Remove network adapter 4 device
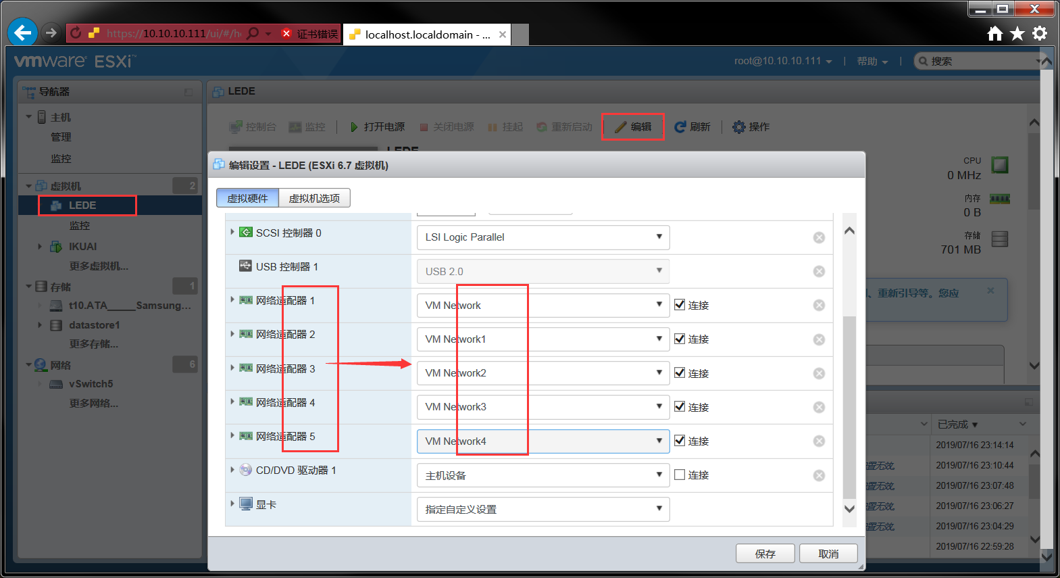1060x578 pixels. point(819,407)
